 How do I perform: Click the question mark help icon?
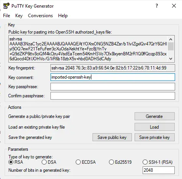pos(157,6)
